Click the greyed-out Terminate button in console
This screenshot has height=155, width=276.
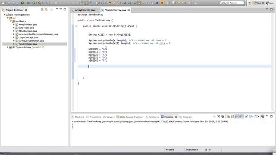point(214,117)
